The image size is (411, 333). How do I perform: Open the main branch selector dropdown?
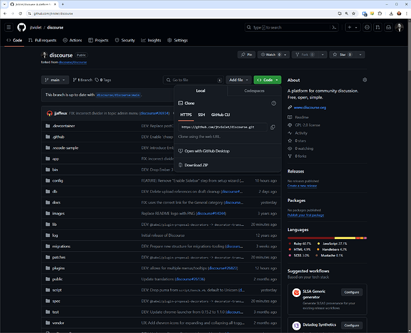coord(55,80)
